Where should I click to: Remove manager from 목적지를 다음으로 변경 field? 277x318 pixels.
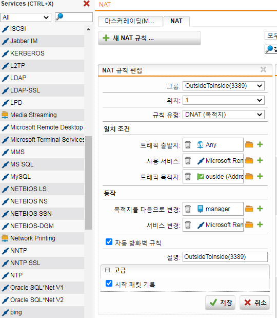coord(188,209)
